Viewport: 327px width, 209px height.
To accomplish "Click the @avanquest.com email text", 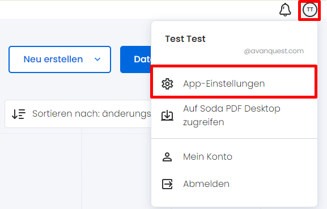I will click(x=274, y=51).
